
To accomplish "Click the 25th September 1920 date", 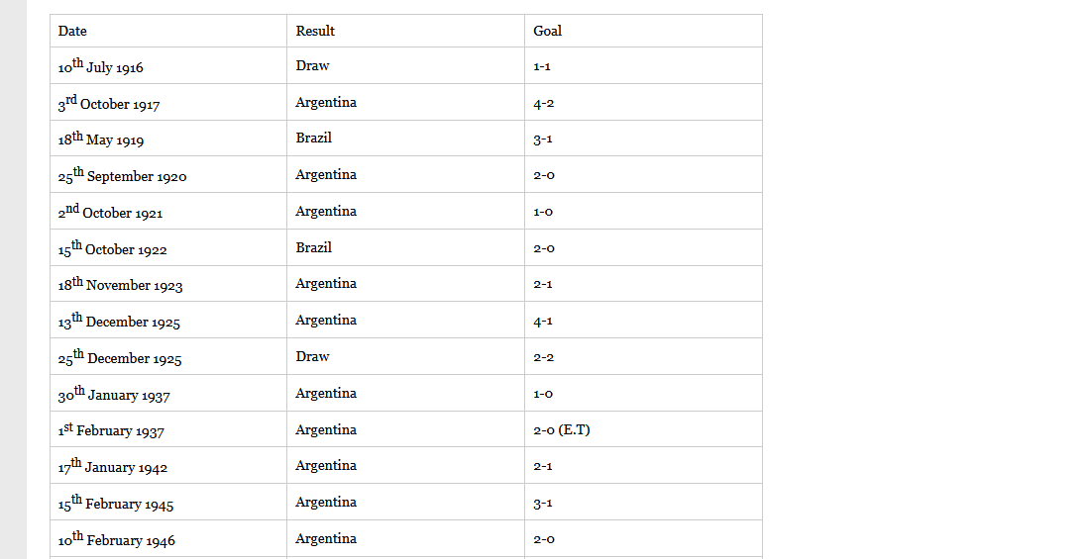I will 122,176.
